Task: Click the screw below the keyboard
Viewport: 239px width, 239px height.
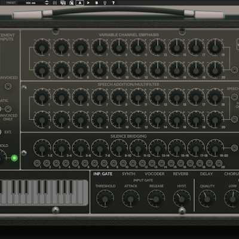Action: coord(56,210)
